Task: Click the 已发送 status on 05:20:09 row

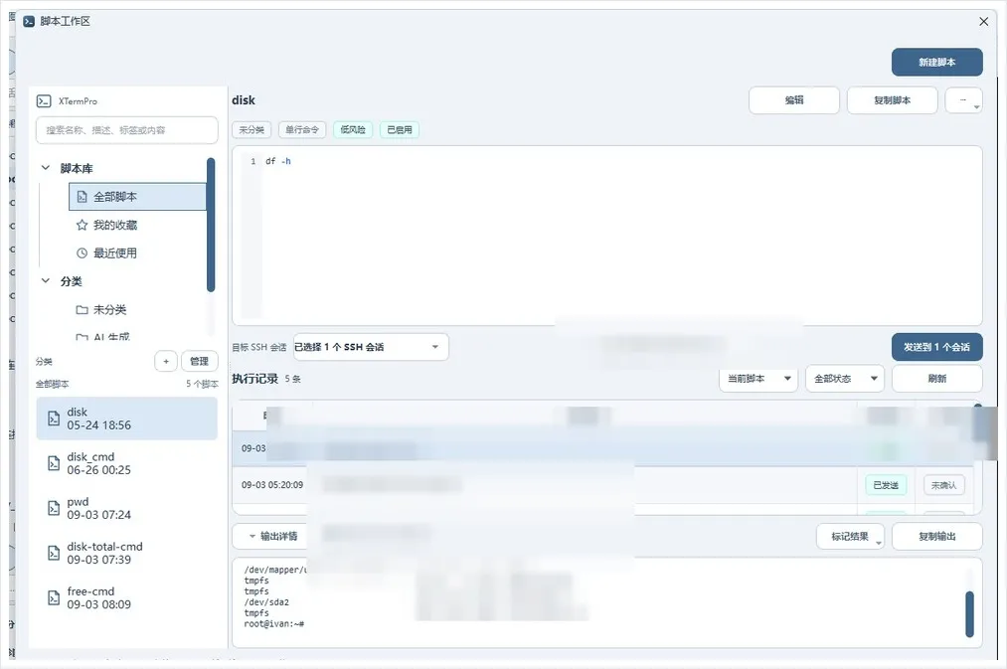Action: [886, 485]
